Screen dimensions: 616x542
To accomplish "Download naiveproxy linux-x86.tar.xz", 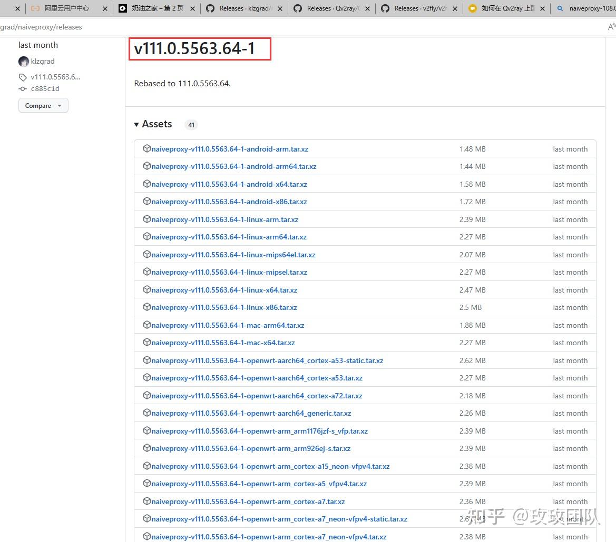I will tap(224, 307).
